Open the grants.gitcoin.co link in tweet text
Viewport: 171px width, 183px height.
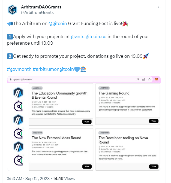click(89, 36)
